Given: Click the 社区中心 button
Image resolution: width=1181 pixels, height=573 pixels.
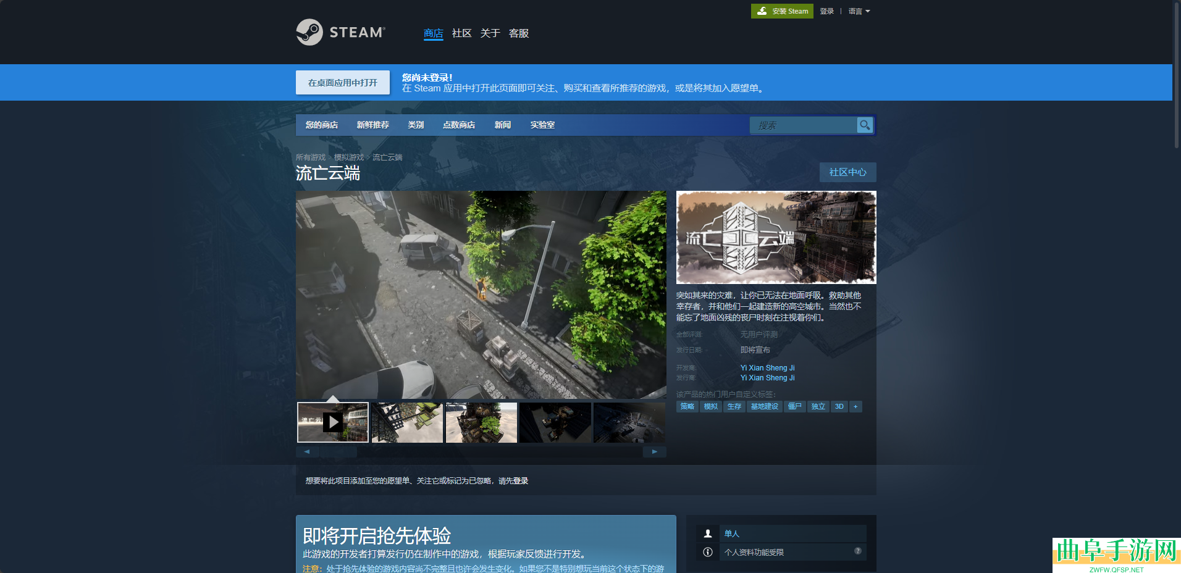Looking at the screenshot, I should click(x=848, y=172).
